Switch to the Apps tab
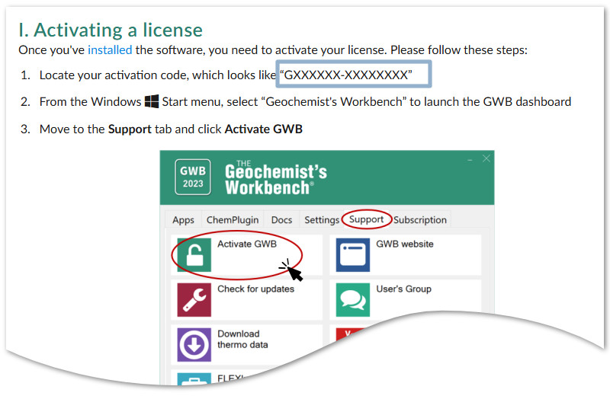The image size is (610, 399). pyautogui.click(x=183, y=220)
